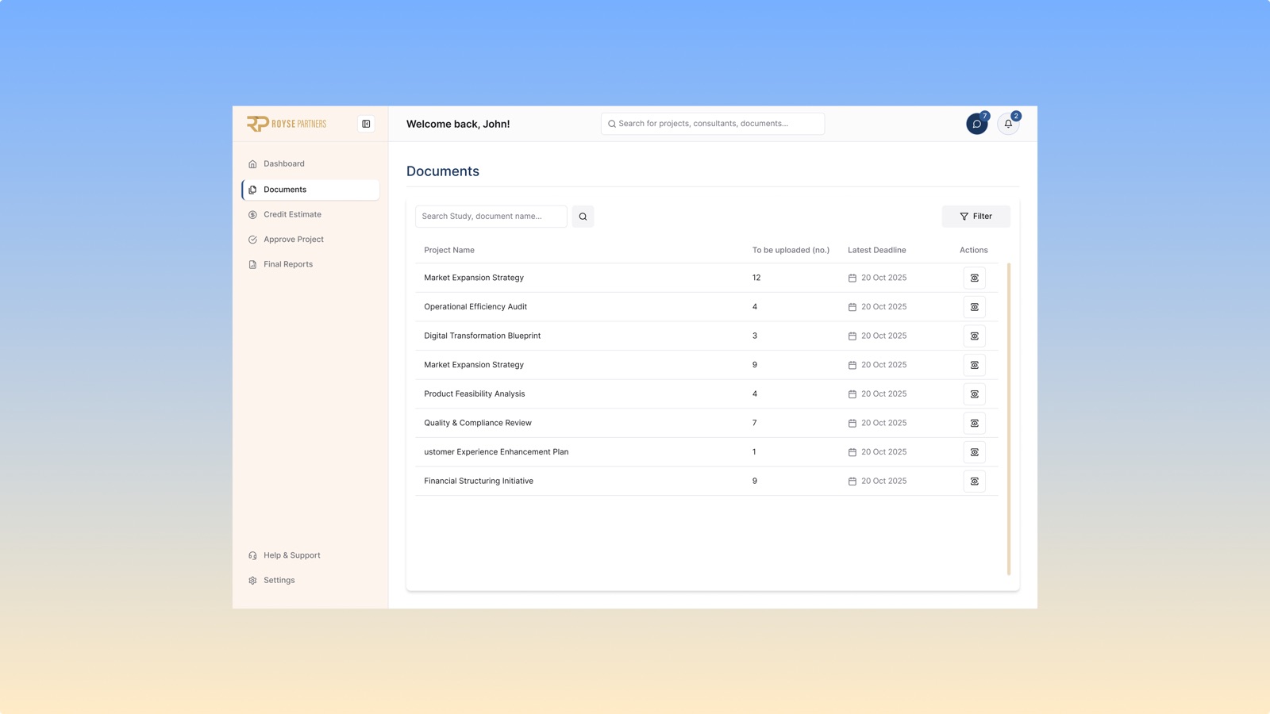View Product Feasibility Analysis documents
This screenshot has width=1270, height=714.
point(974,394)
